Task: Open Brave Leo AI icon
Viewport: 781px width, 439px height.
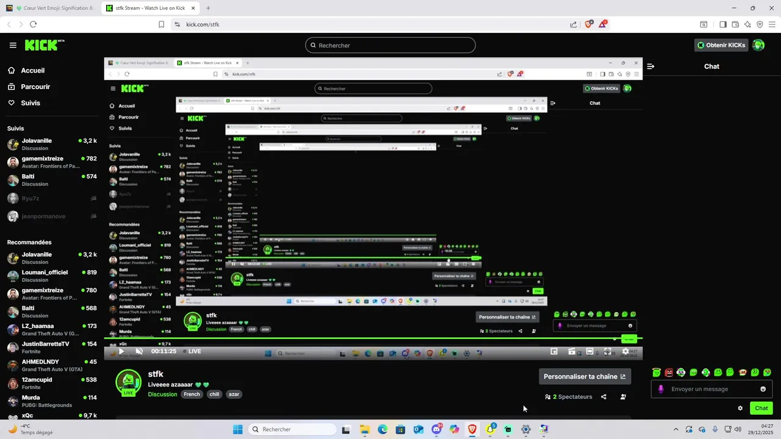Action: click(747, 24)
